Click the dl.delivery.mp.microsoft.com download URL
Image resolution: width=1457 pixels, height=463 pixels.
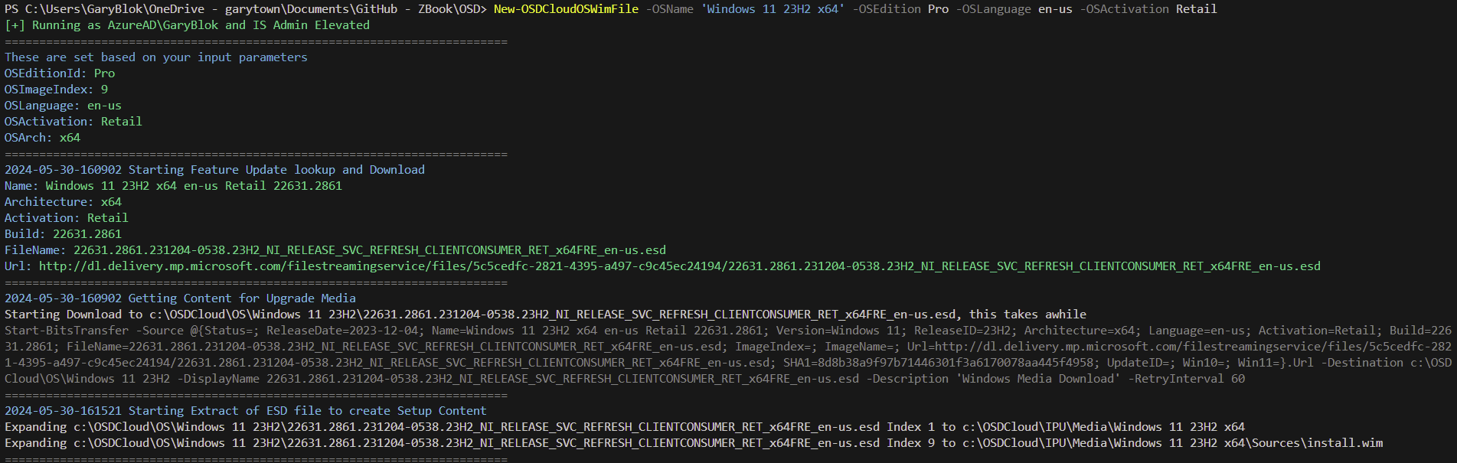click(679, 266)
